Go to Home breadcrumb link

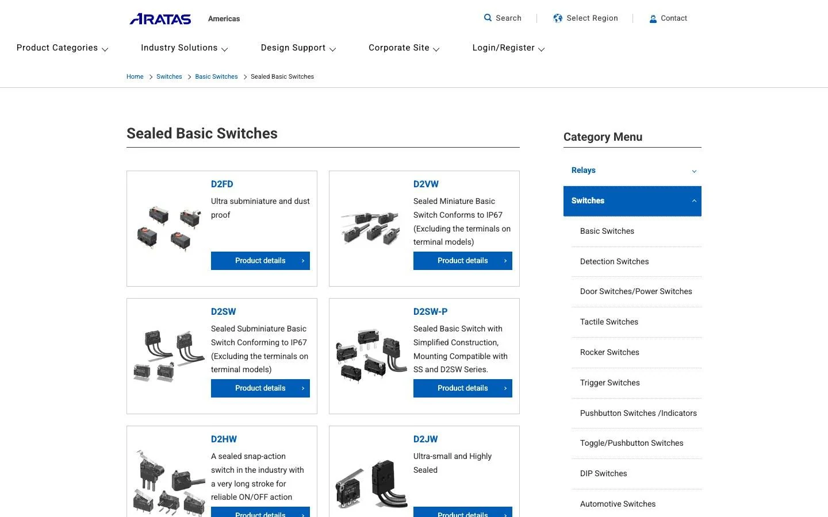pyautogui.click(x=135, y=77)
